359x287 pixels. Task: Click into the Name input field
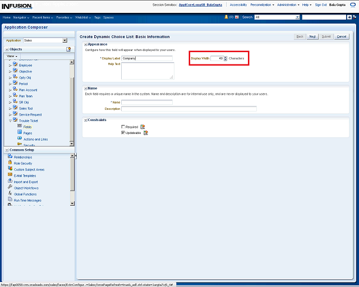point(147,102)
